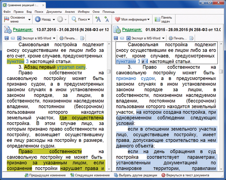
Task: Click Выбрать другие редакции
Action: pyautogui.click(x=134, y=175)
